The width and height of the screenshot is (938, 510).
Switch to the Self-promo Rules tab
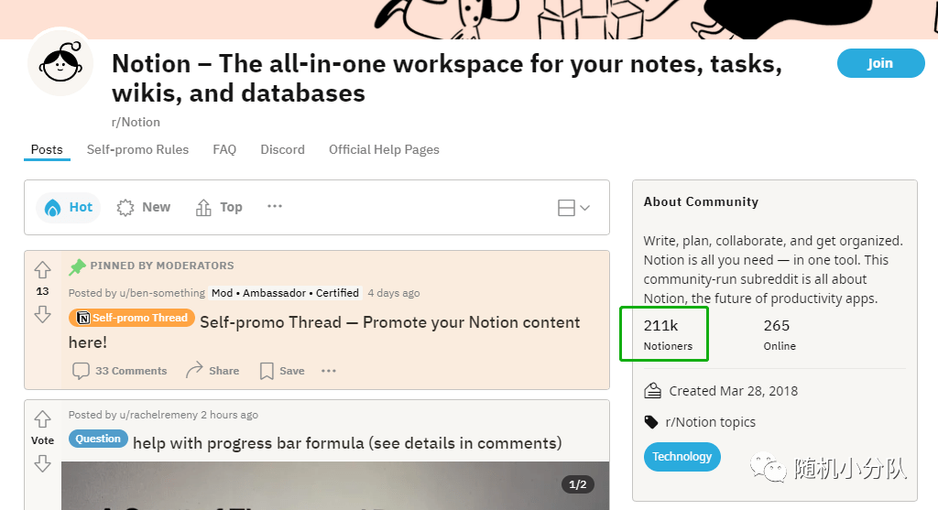137,149
